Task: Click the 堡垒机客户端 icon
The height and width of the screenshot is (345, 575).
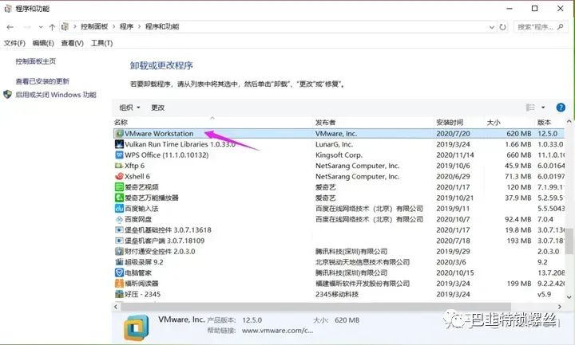Action: 119,241
